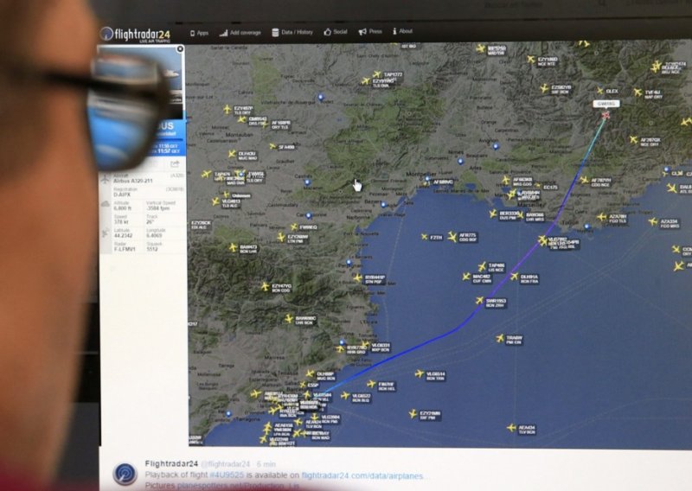Click the BAW473 plane on map
Image resolution: width=692 pixels, height=491 pixels.
click(x=232, y=247)
